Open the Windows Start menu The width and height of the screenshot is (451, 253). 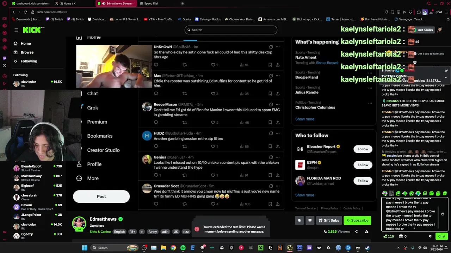coord(85,248)
